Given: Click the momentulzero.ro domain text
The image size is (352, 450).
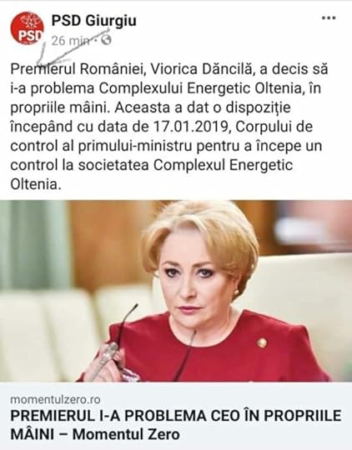Looking at the screenshot, I should tap(55, 399).
